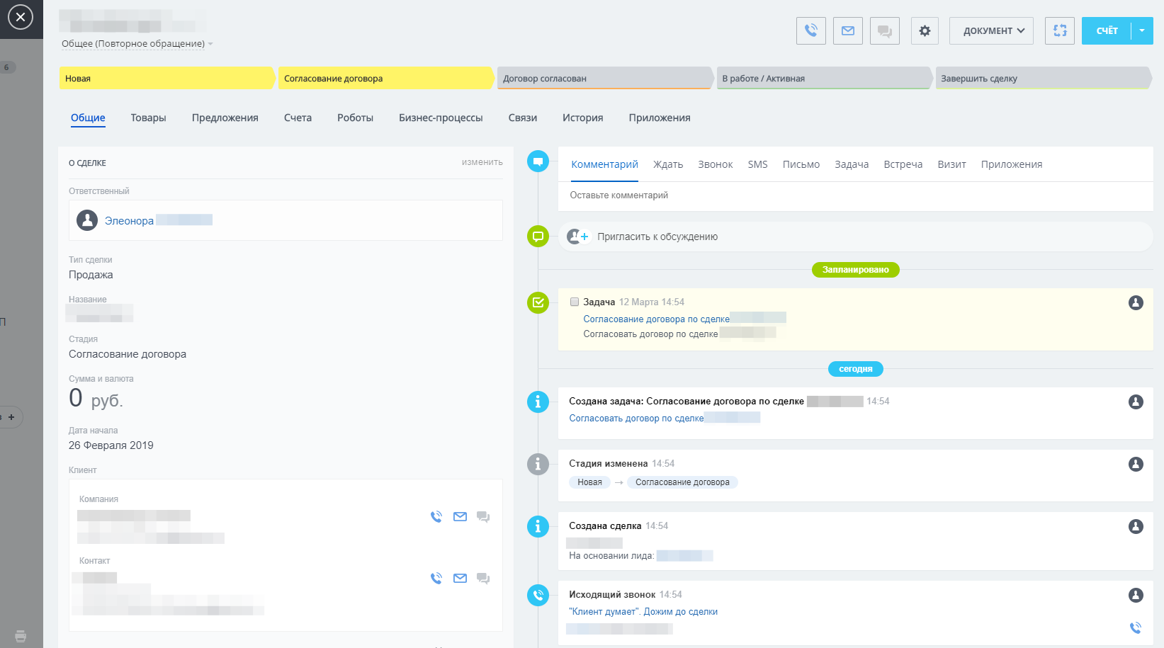
Task: Open chat with contact icon
Action: [483, 579]
